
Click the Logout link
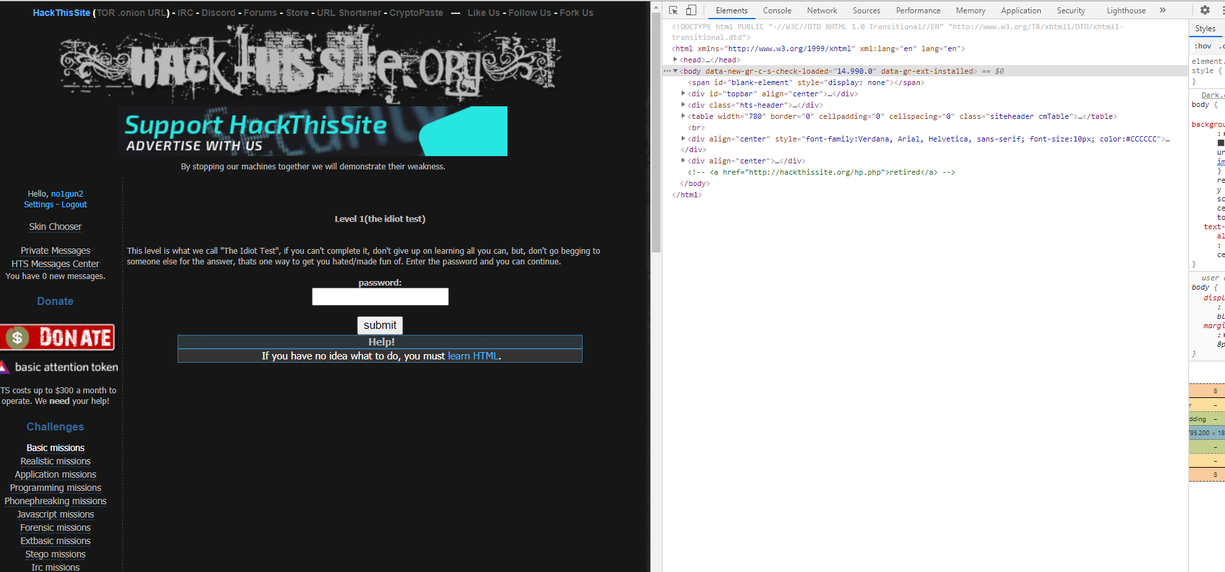(74, 205)
